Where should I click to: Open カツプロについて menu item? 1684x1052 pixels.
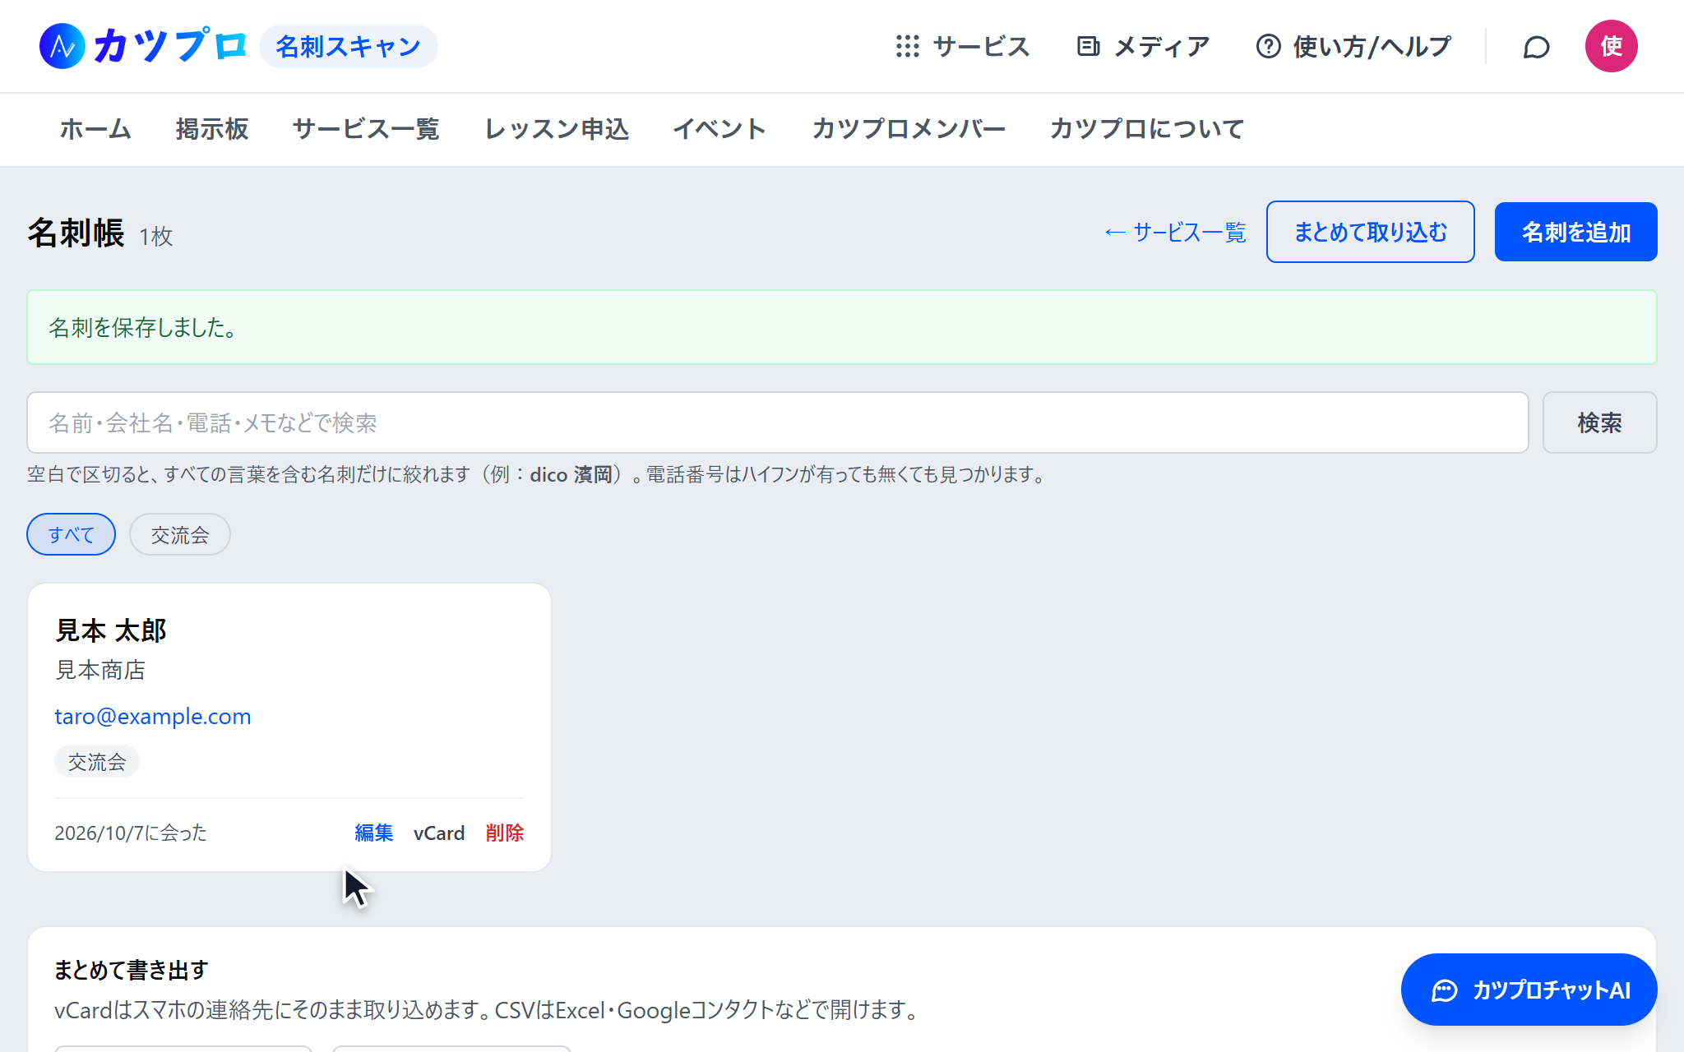tap(1147, 129)
